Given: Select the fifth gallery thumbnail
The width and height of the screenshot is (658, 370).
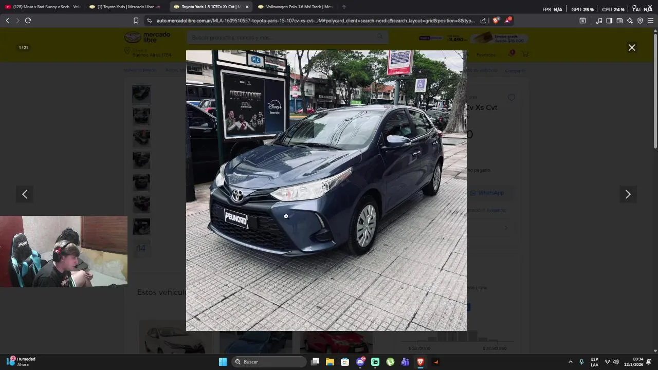Looking at the screenshot, I should [141, 182].
